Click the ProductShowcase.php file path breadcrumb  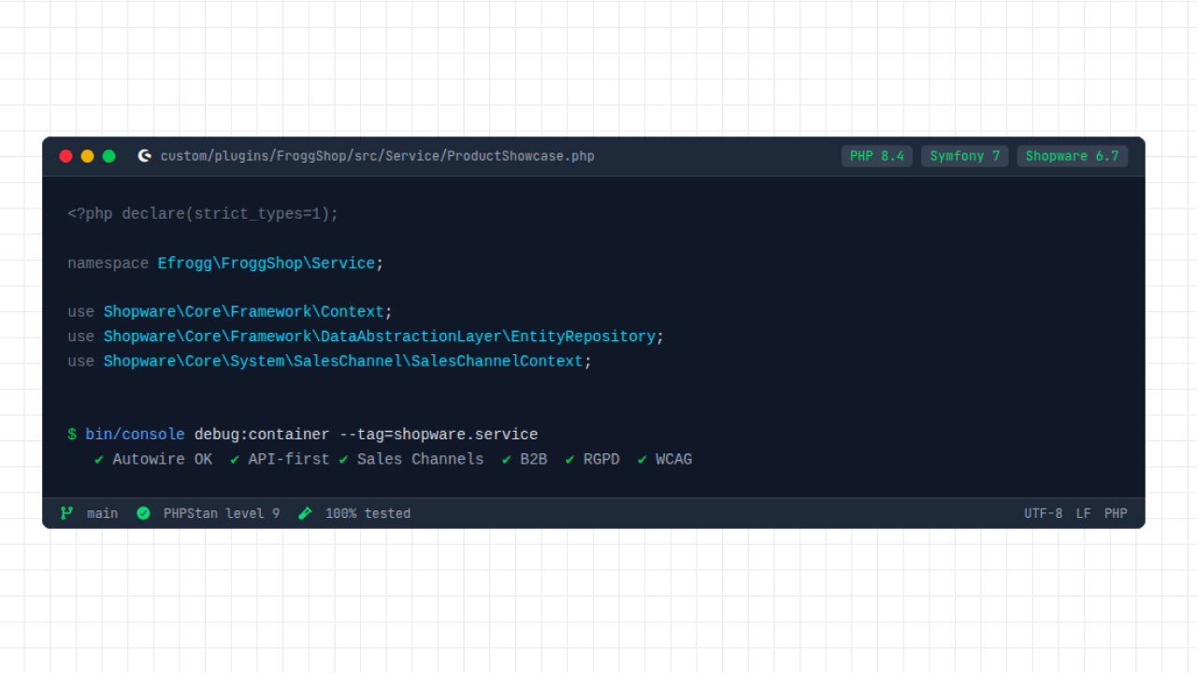pyautogui.click(x=377, y=156)
